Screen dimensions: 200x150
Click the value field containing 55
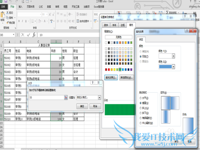46,98
